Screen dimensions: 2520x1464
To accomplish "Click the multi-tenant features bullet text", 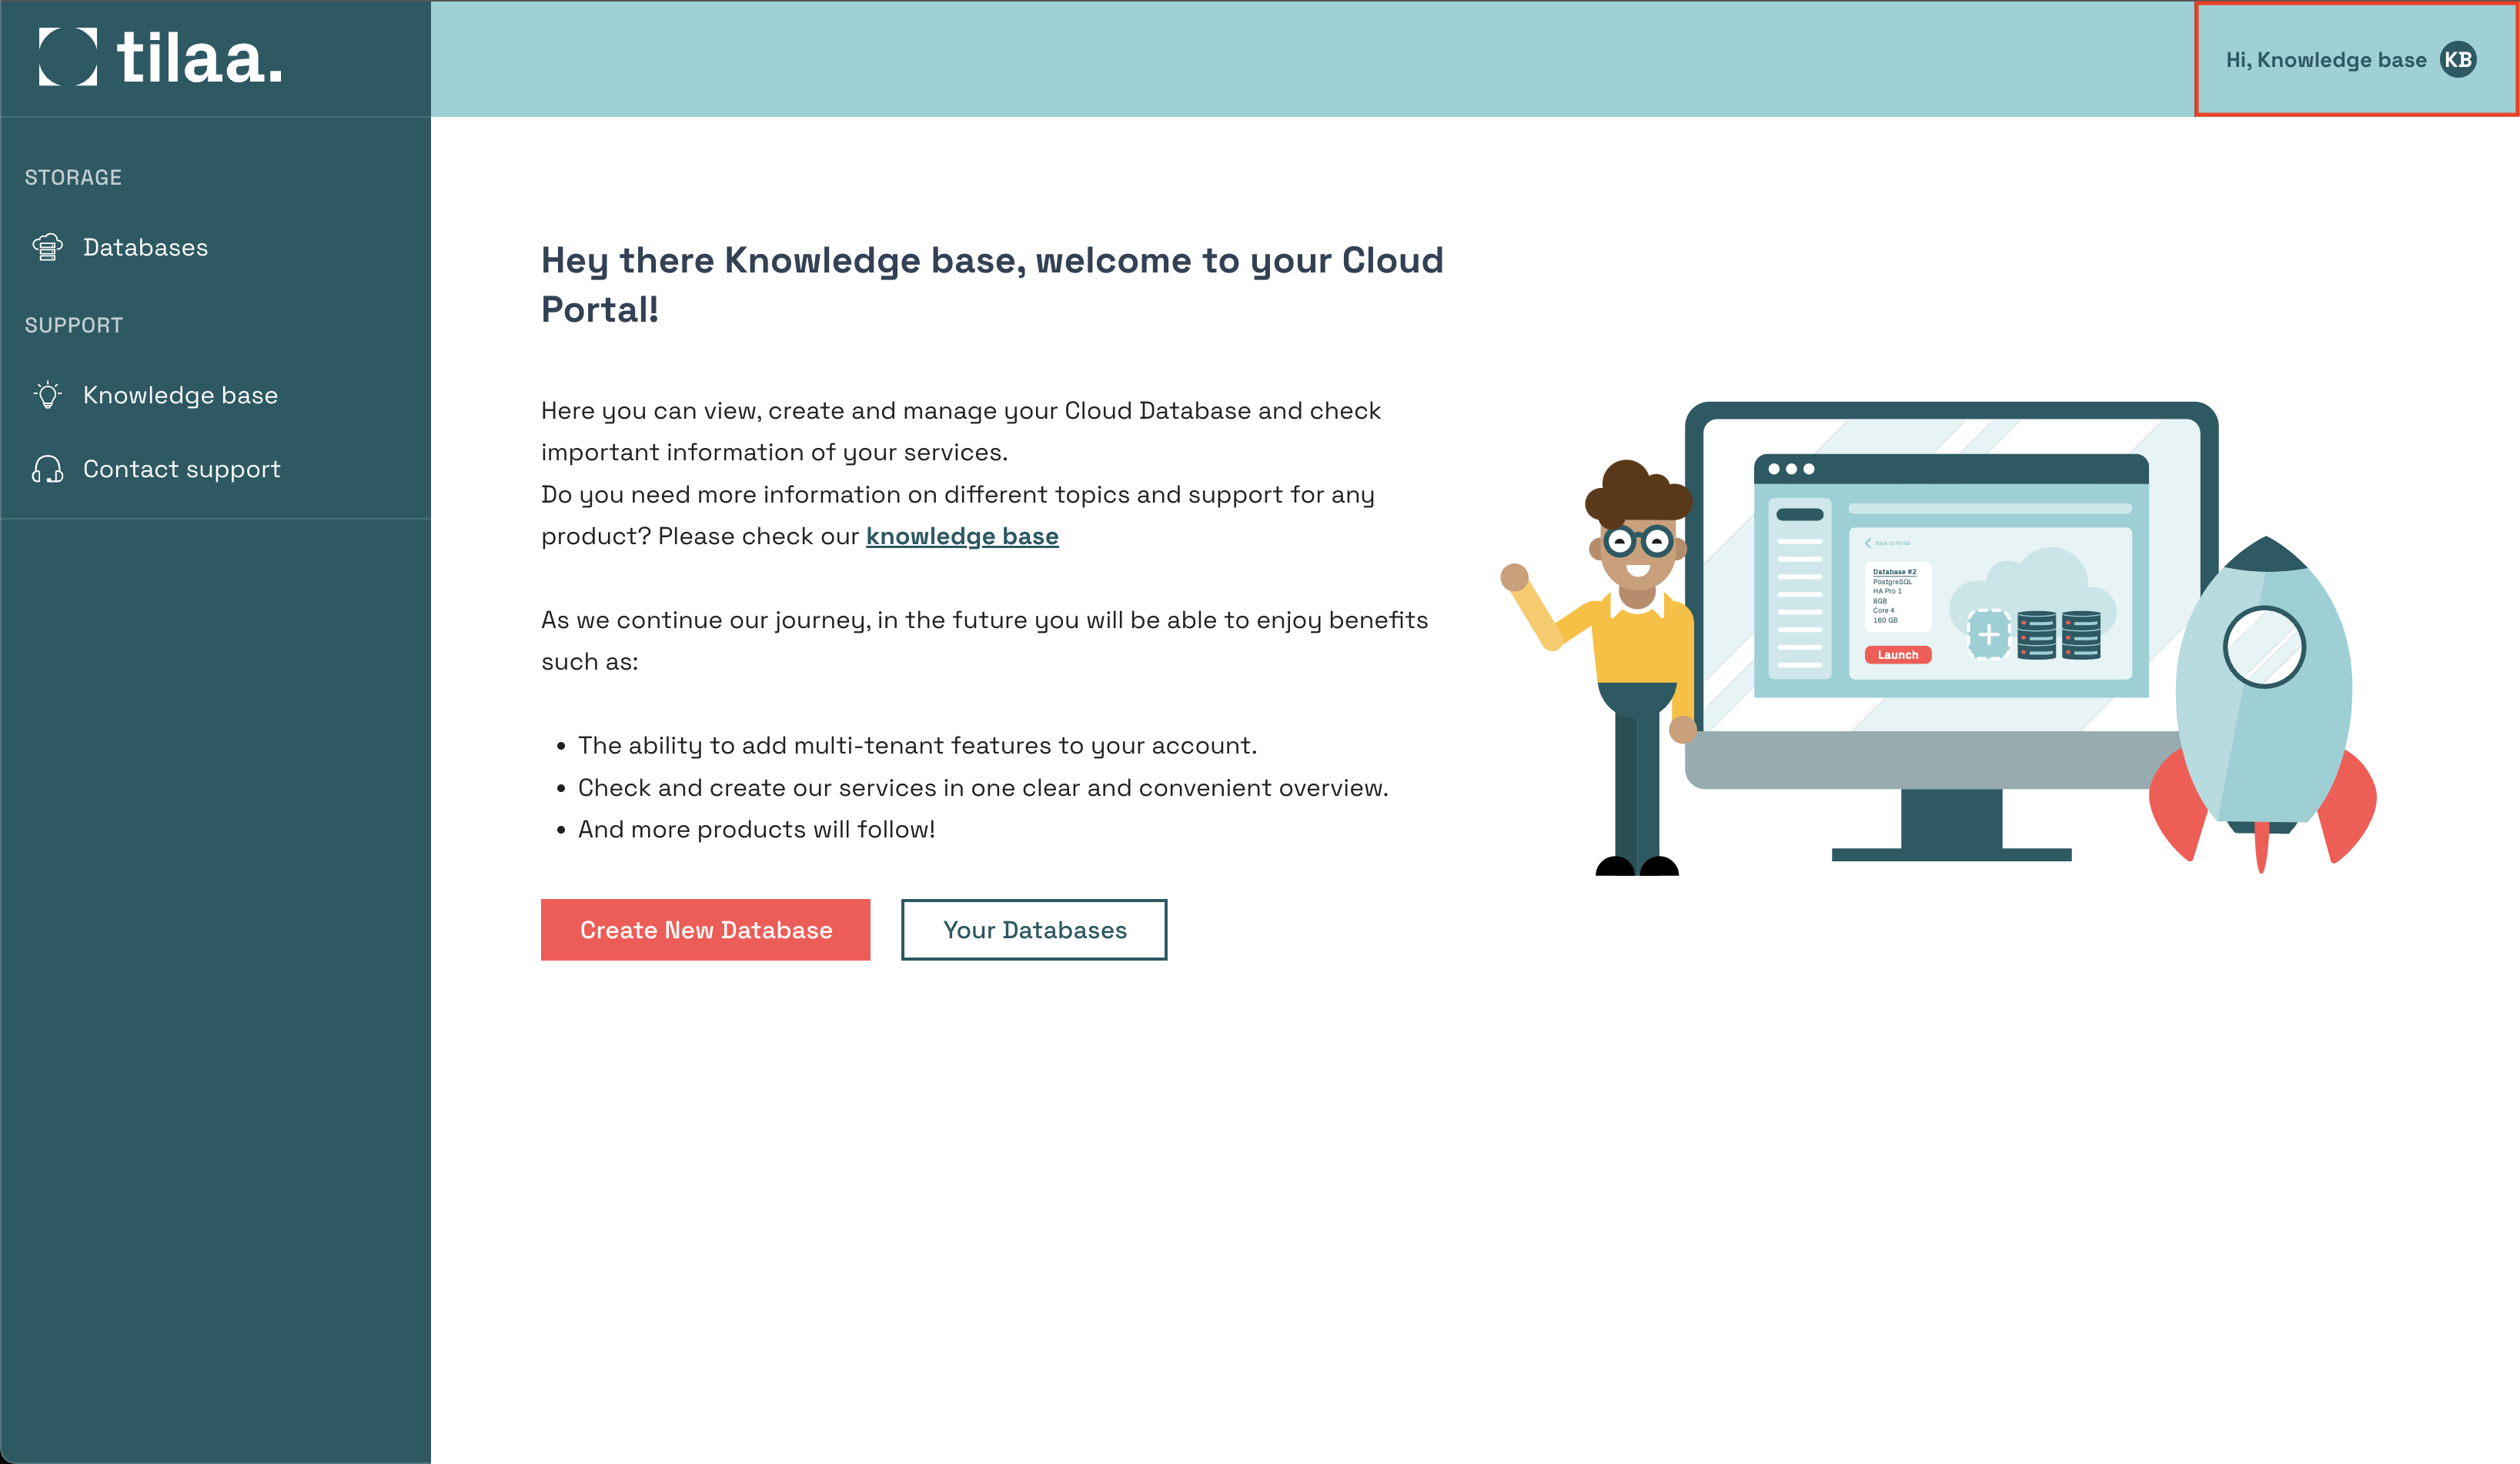I will 917,745.
